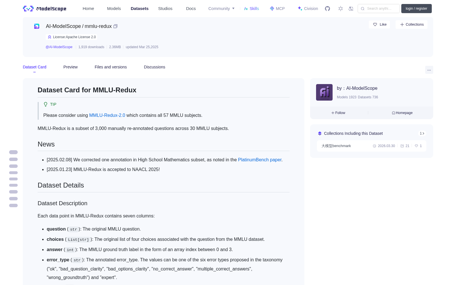Click the stacked layers icon for Collections

click(320, 133)
